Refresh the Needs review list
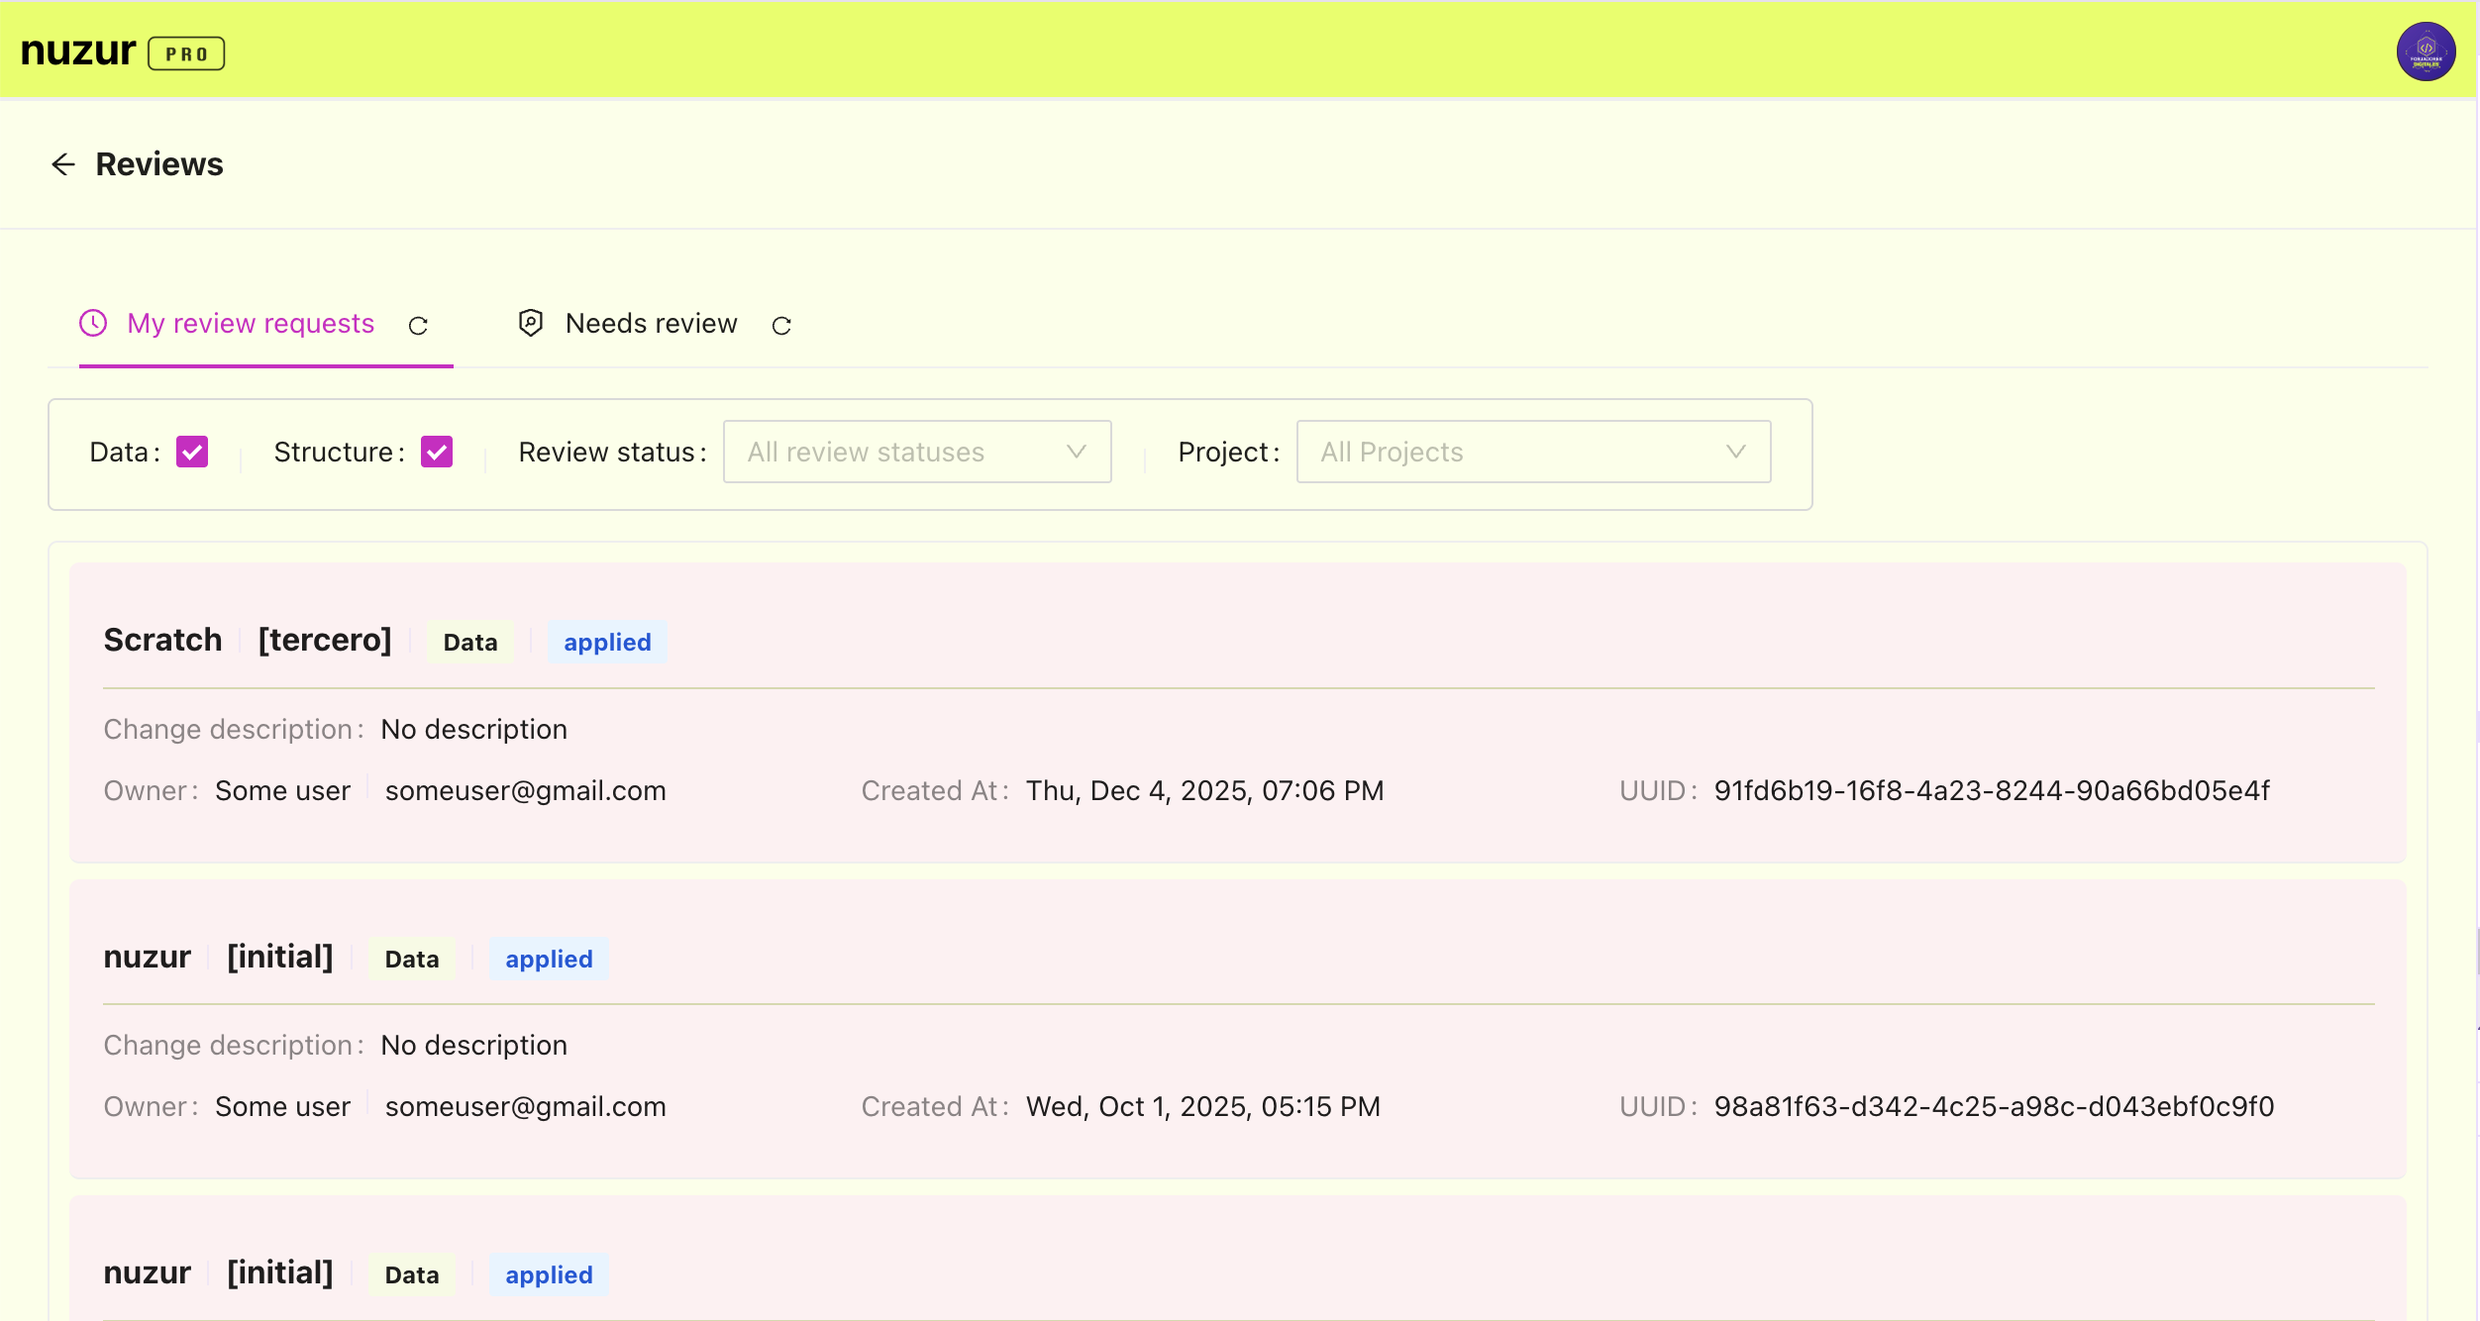 (781, 326)
